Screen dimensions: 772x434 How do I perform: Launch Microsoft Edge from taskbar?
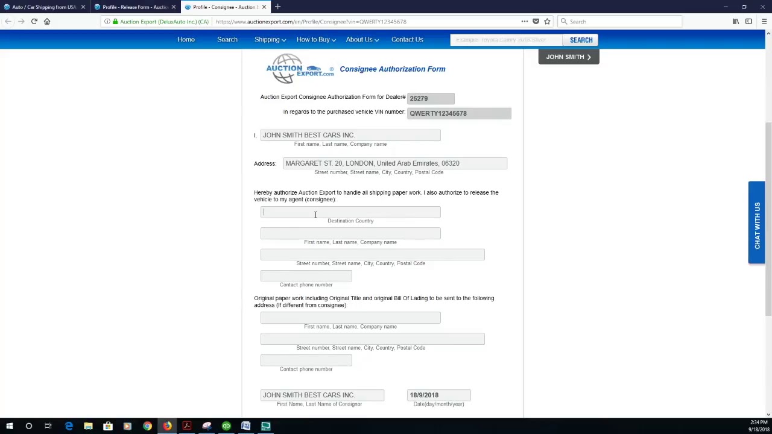(x=69, y=426)
